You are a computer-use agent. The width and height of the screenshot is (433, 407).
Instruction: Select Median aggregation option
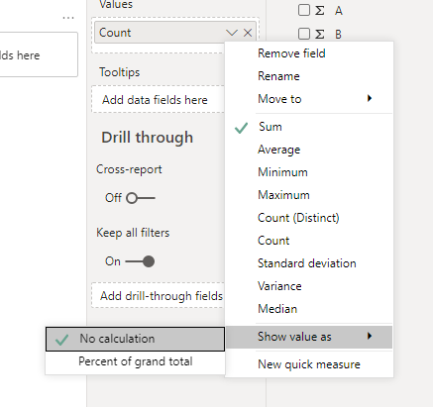[277, 309]
